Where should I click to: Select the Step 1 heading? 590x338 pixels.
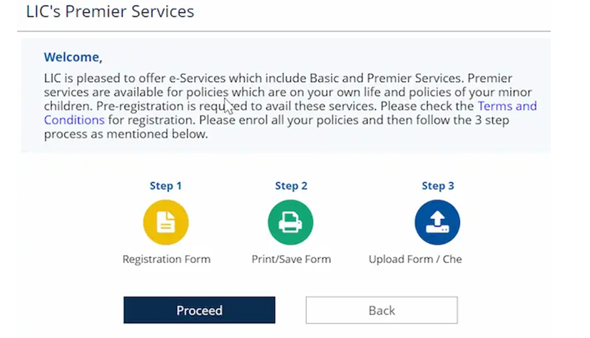click(166, 185)
